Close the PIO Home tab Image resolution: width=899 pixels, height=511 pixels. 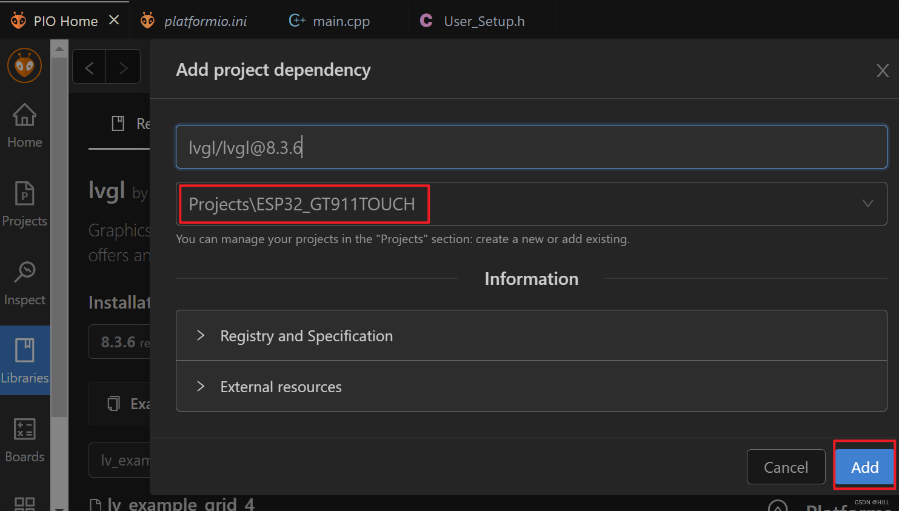pyautogui.click(x=114, y=21)
